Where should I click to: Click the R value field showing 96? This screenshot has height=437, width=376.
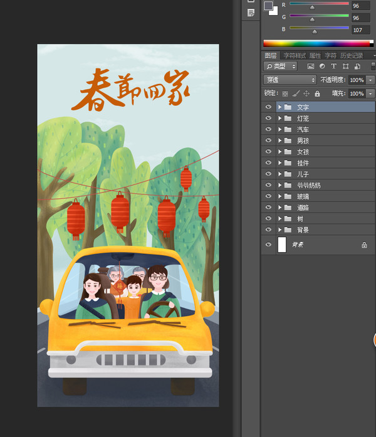(x=360, y=6)
